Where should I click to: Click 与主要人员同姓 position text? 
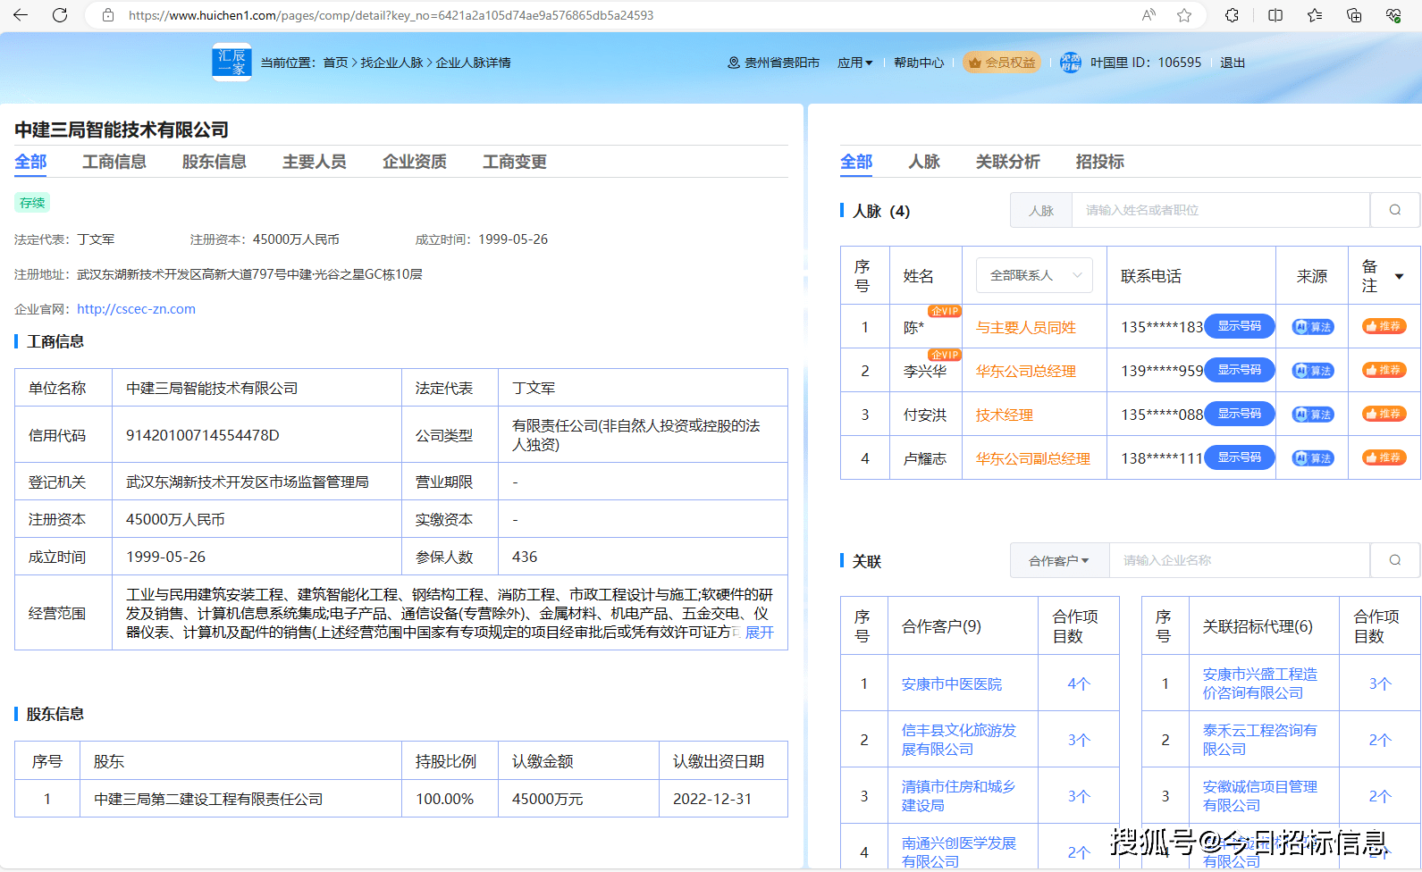click(x=1026, y=328)
